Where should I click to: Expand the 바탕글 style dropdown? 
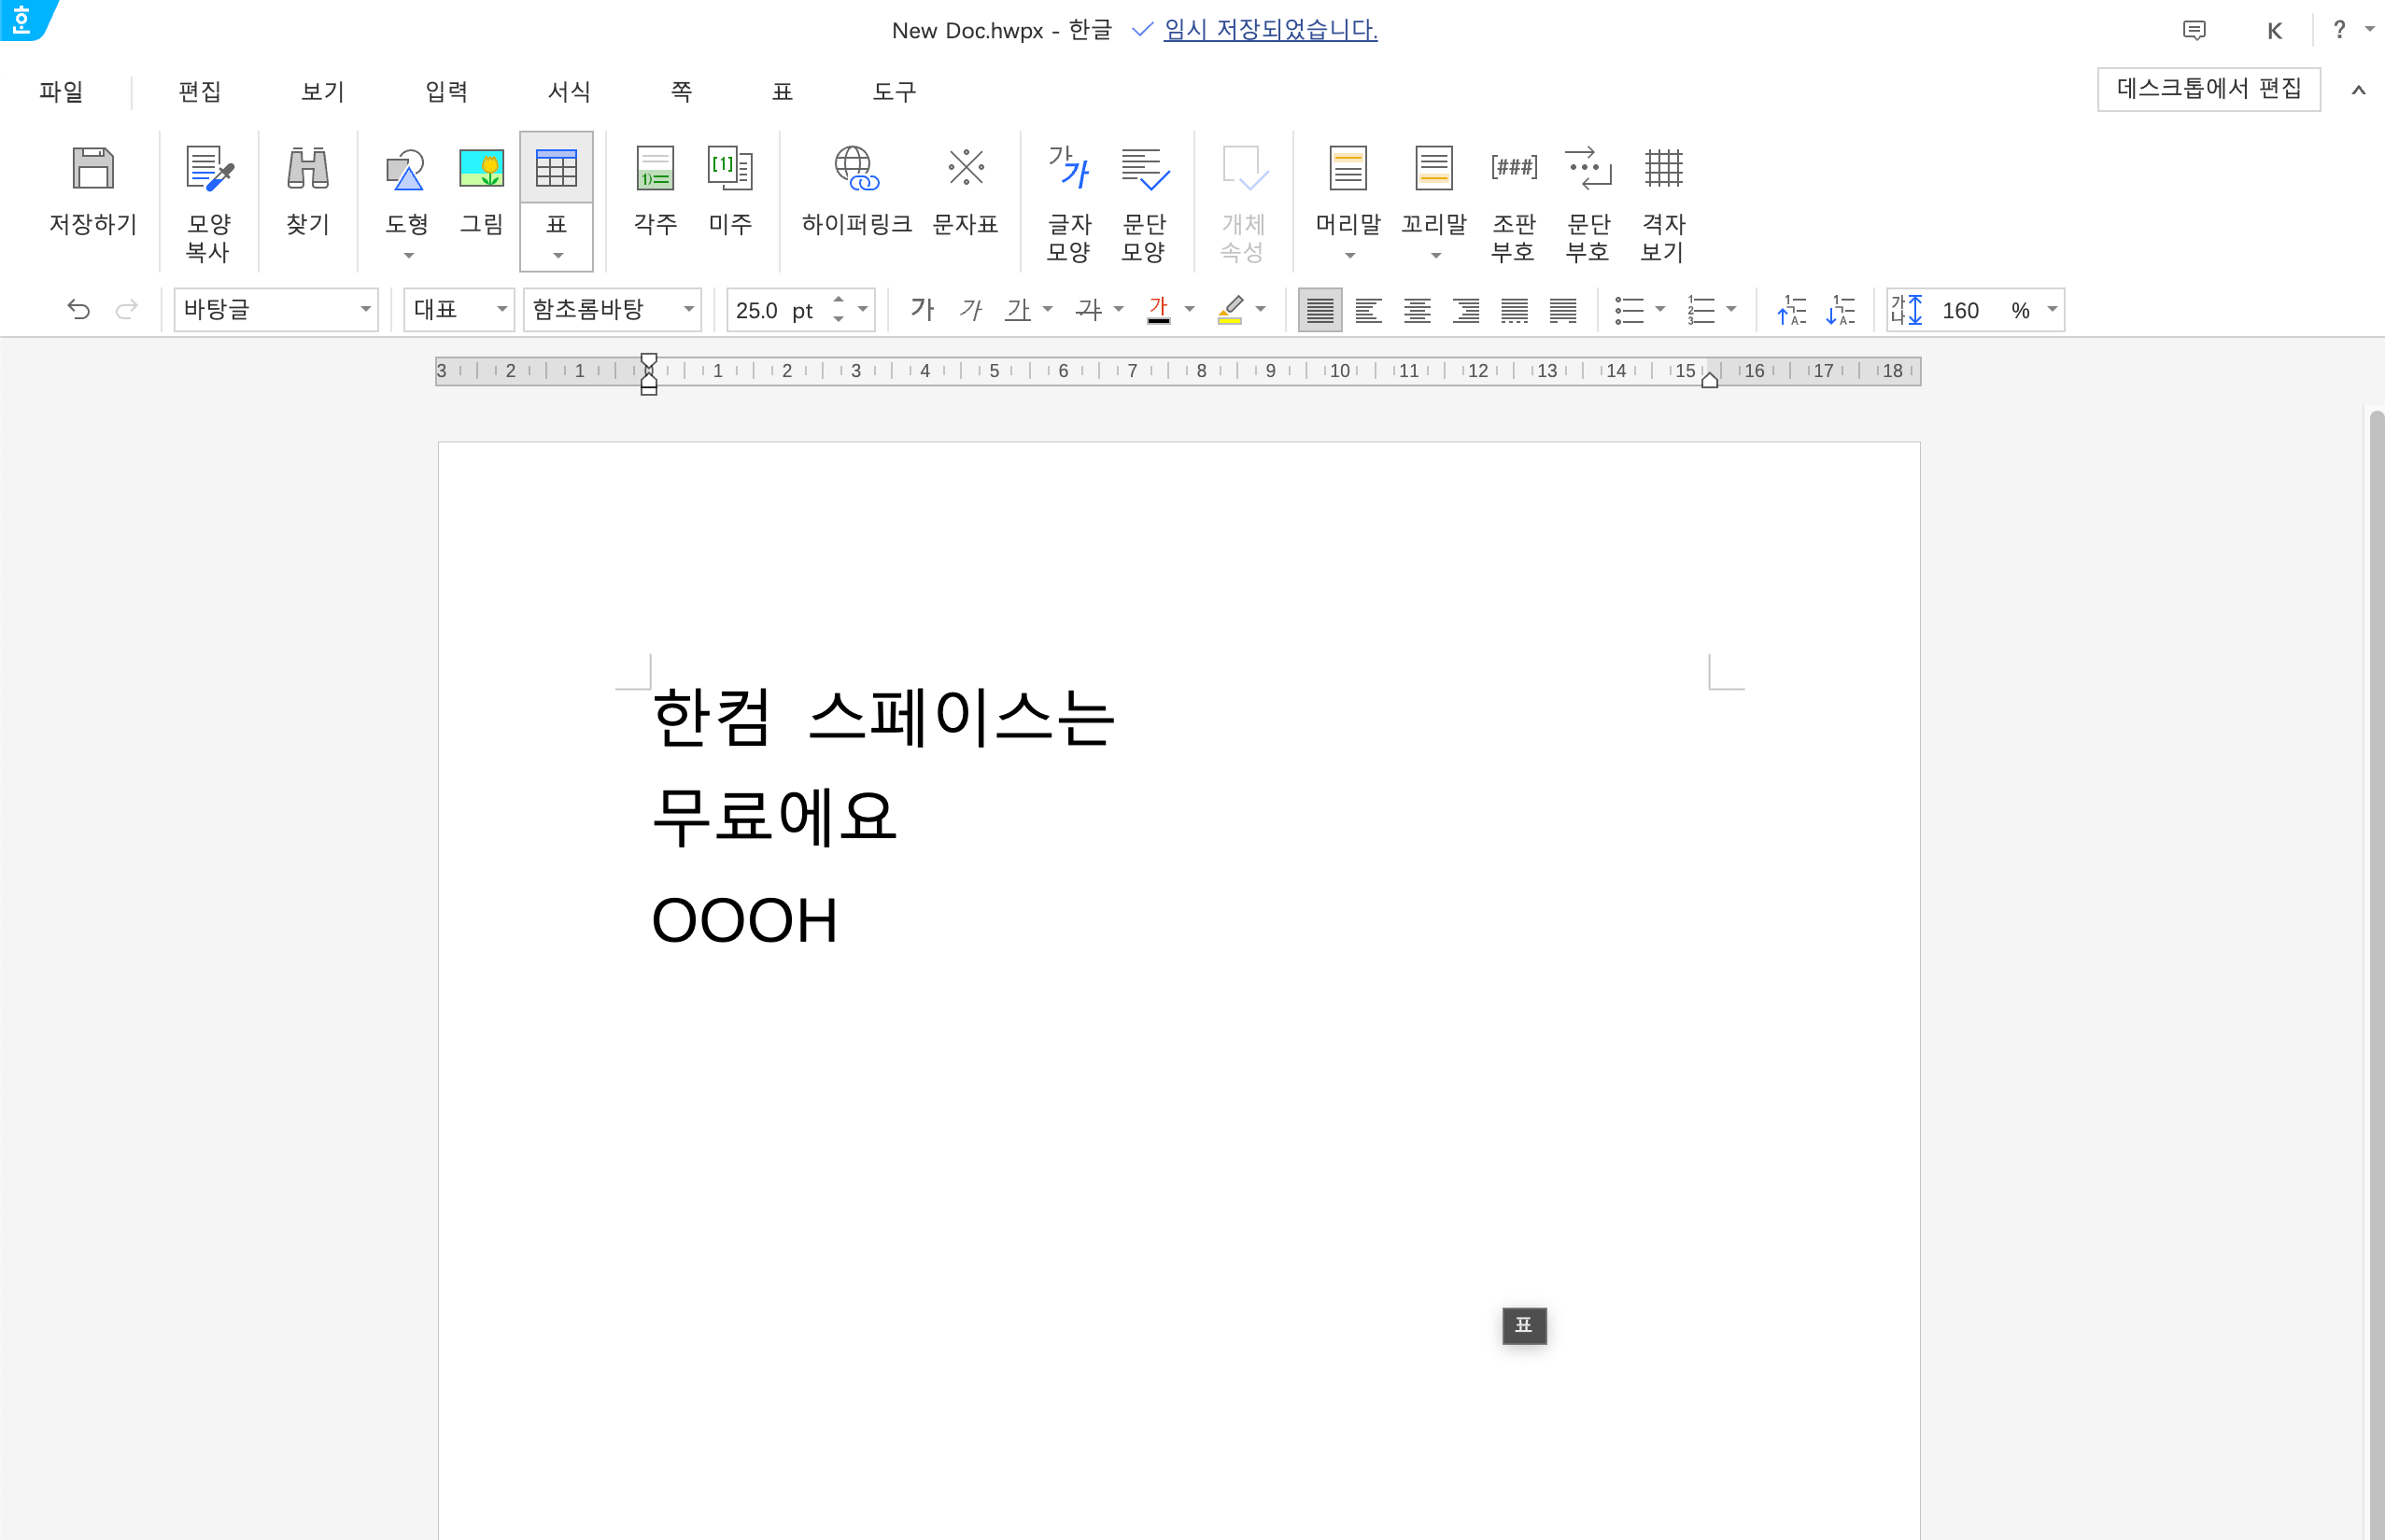click(x=365, y=310)
